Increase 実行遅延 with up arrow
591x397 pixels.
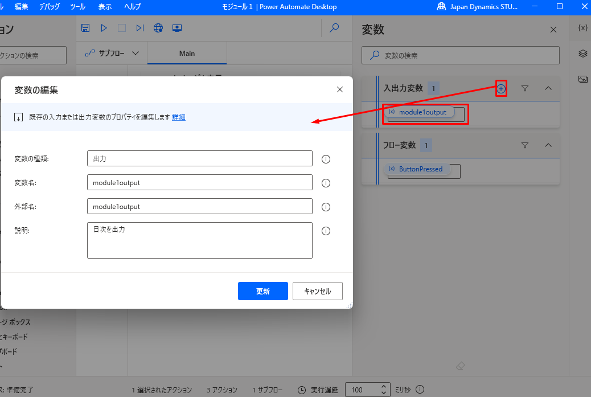383,386
